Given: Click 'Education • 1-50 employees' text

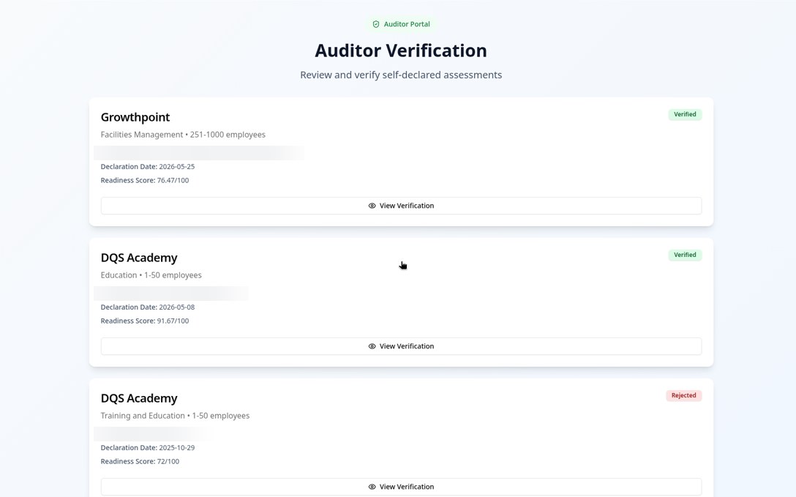Looking at the screenshot, I should (151, 275).
